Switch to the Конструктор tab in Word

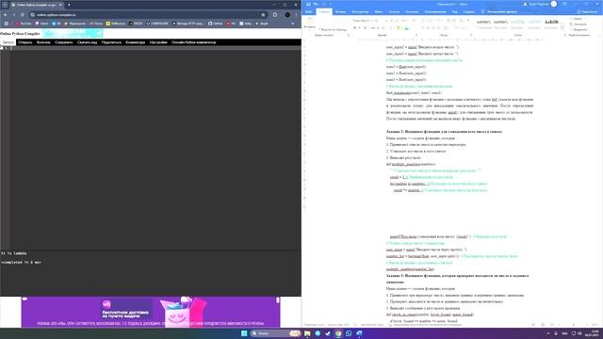click(360, 12)
